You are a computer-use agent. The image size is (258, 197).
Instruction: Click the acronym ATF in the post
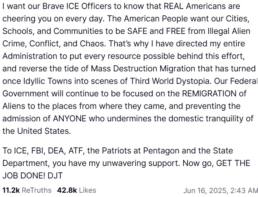click(x=76, y=151)
